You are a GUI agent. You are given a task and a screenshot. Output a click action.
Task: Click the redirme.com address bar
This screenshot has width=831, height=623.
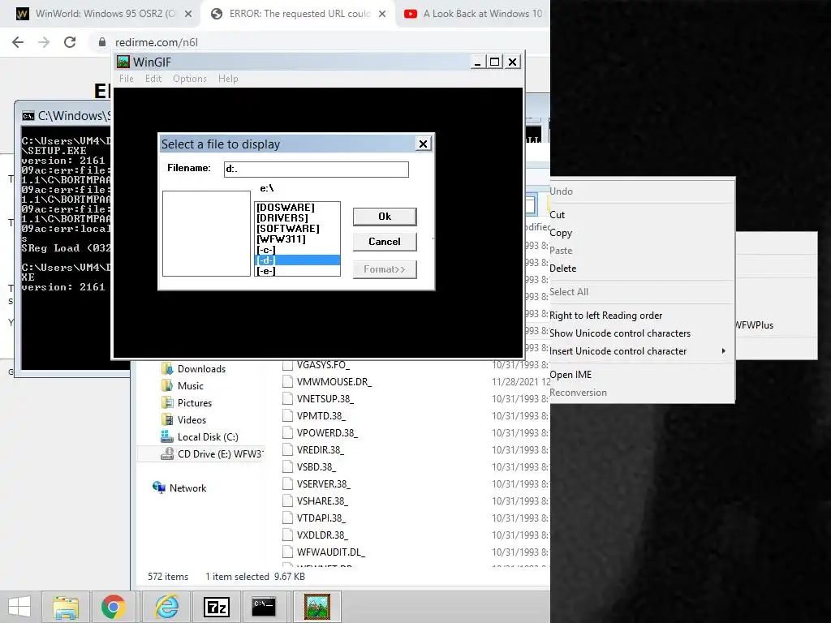318,42
